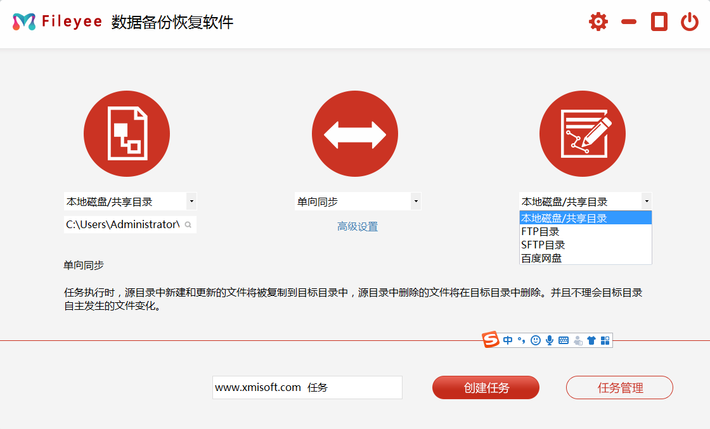Collapse the target type dropdown arrow
The width and height of the screenshot is (710, 429).
pos(646,202)
